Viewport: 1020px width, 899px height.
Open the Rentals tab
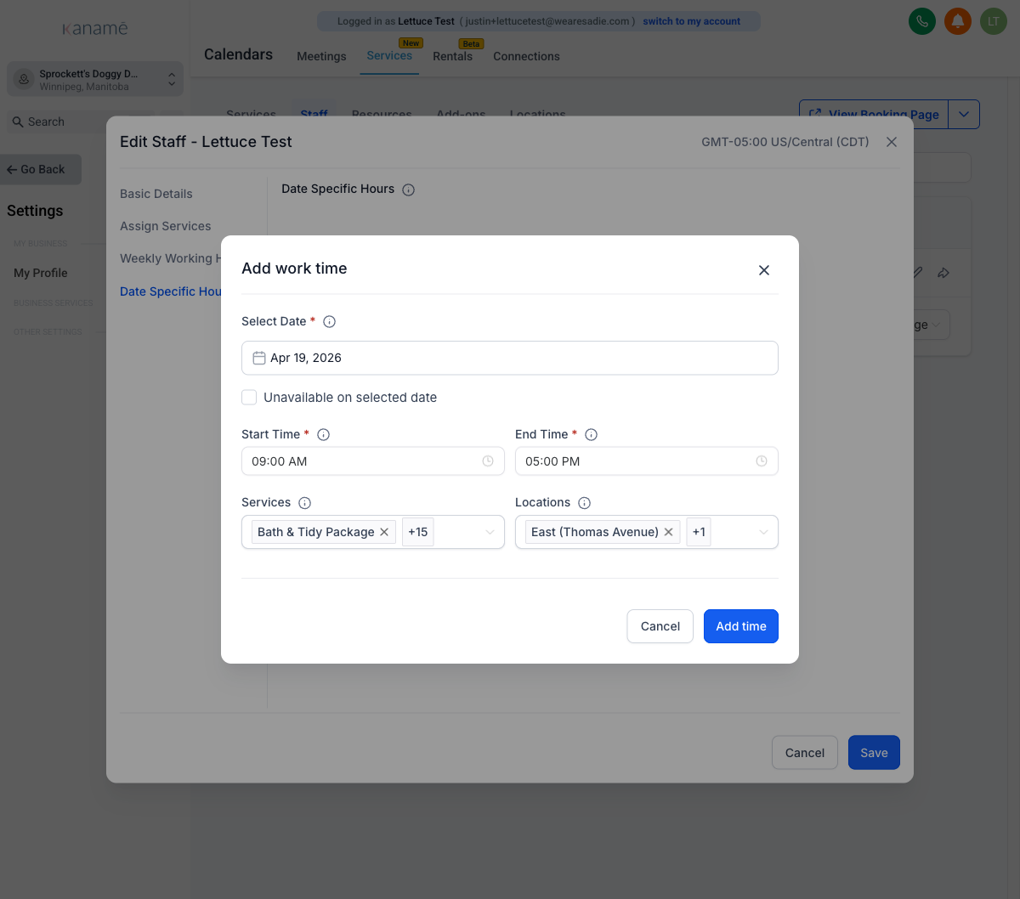coord(452,56)
